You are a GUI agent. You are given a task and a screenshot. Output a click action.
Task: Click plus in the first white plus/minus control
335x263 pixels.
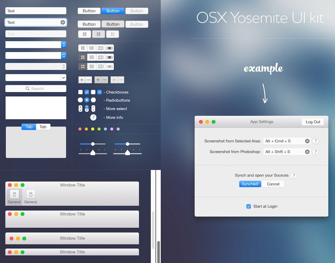[x=82, y=80]
